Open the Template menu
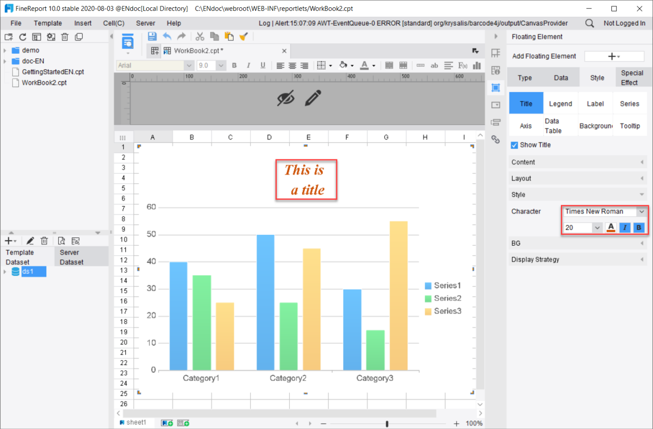The height and width of the screenshot is (429, 653). 48,23
